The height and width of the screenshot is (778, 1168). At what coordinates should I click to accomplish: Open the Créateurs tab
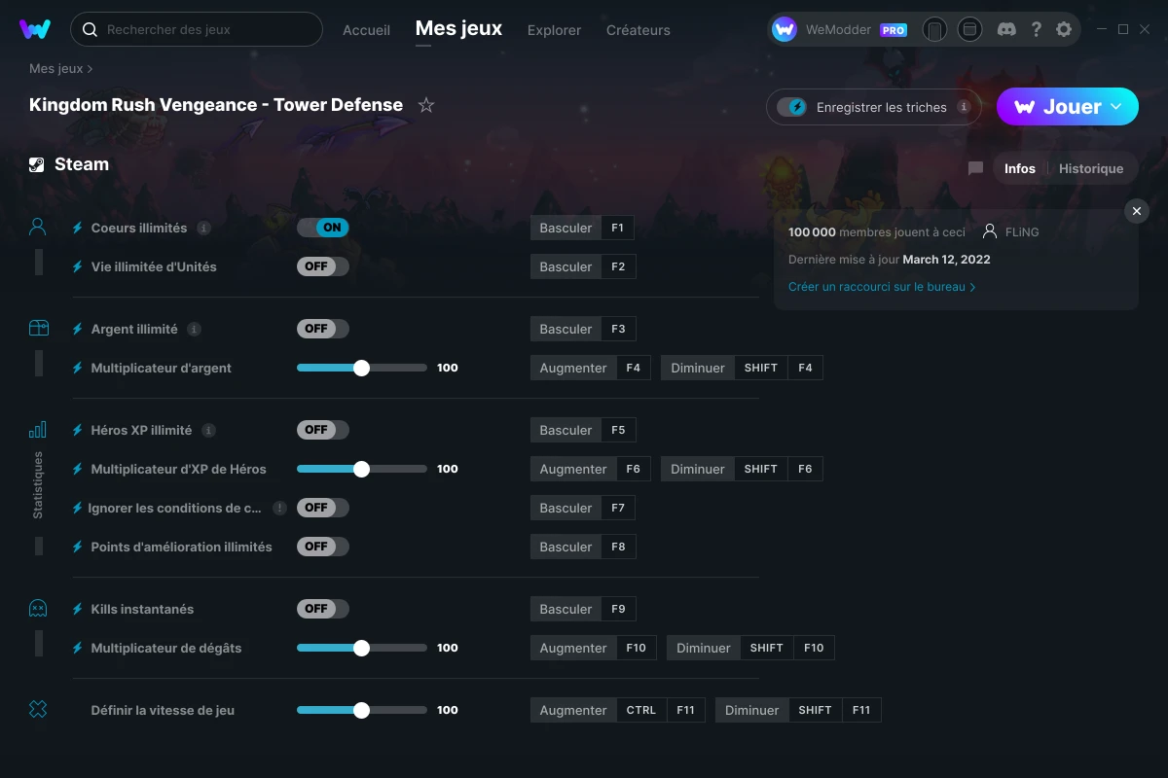[x=639, y=30]
